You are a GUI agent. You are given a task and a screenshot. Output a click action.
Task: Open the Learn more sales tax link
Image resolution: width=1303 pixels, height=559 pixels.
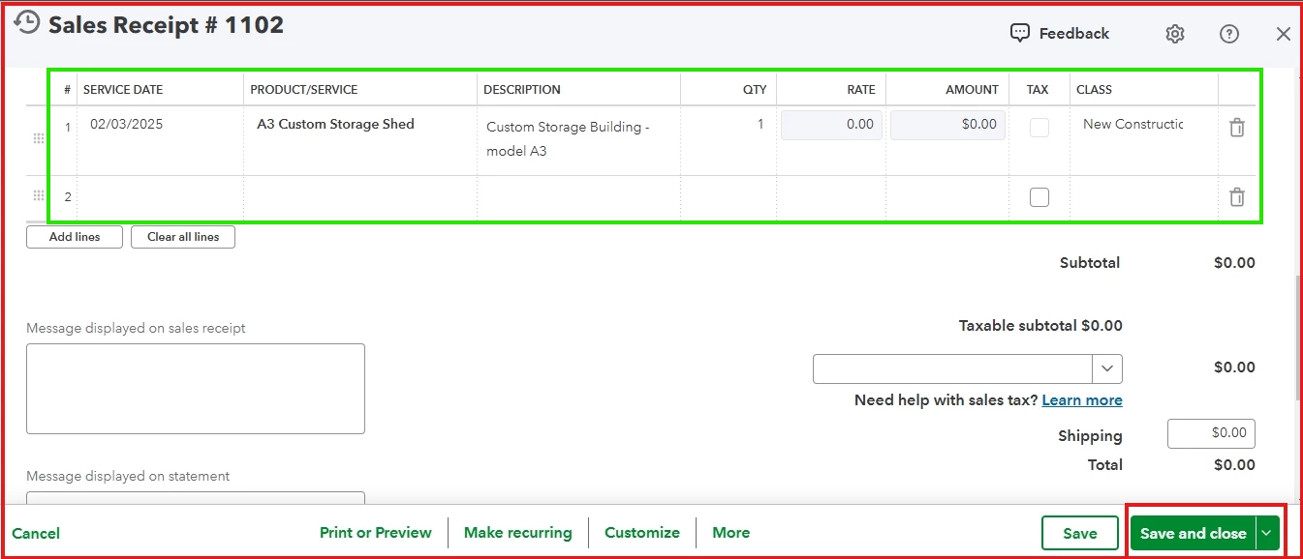(1082, 400)
